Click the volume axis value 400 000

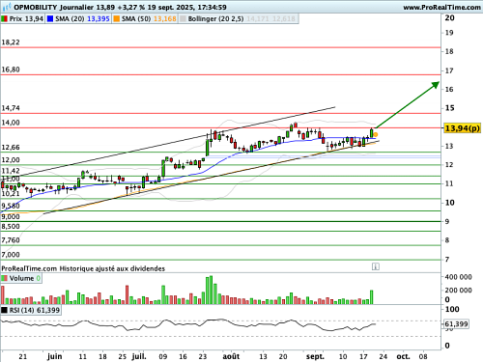point(458,277)
